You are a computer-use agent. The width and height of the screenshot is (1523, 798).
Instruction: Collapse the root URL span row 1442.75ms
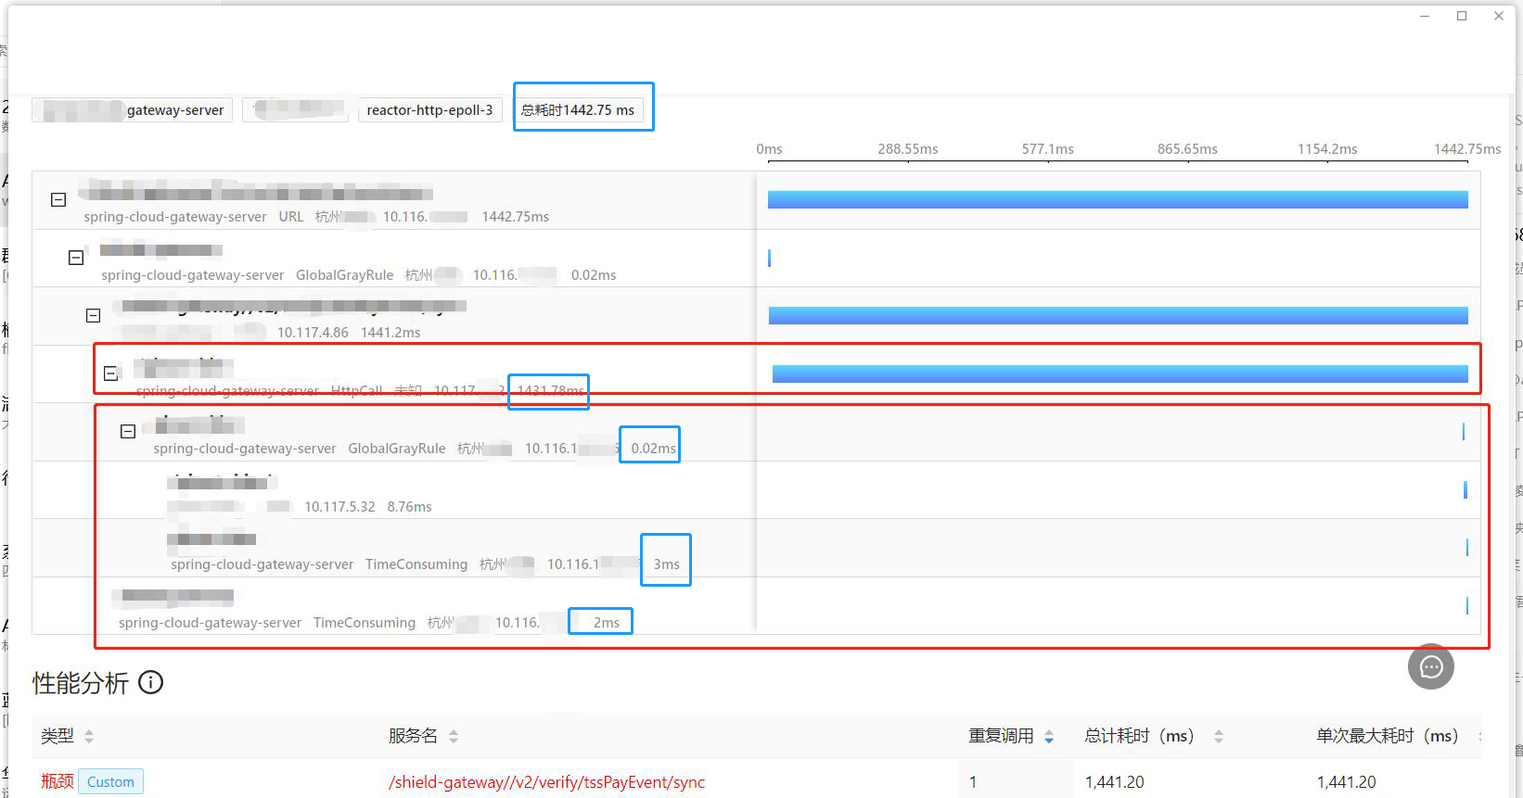point(58,199)
